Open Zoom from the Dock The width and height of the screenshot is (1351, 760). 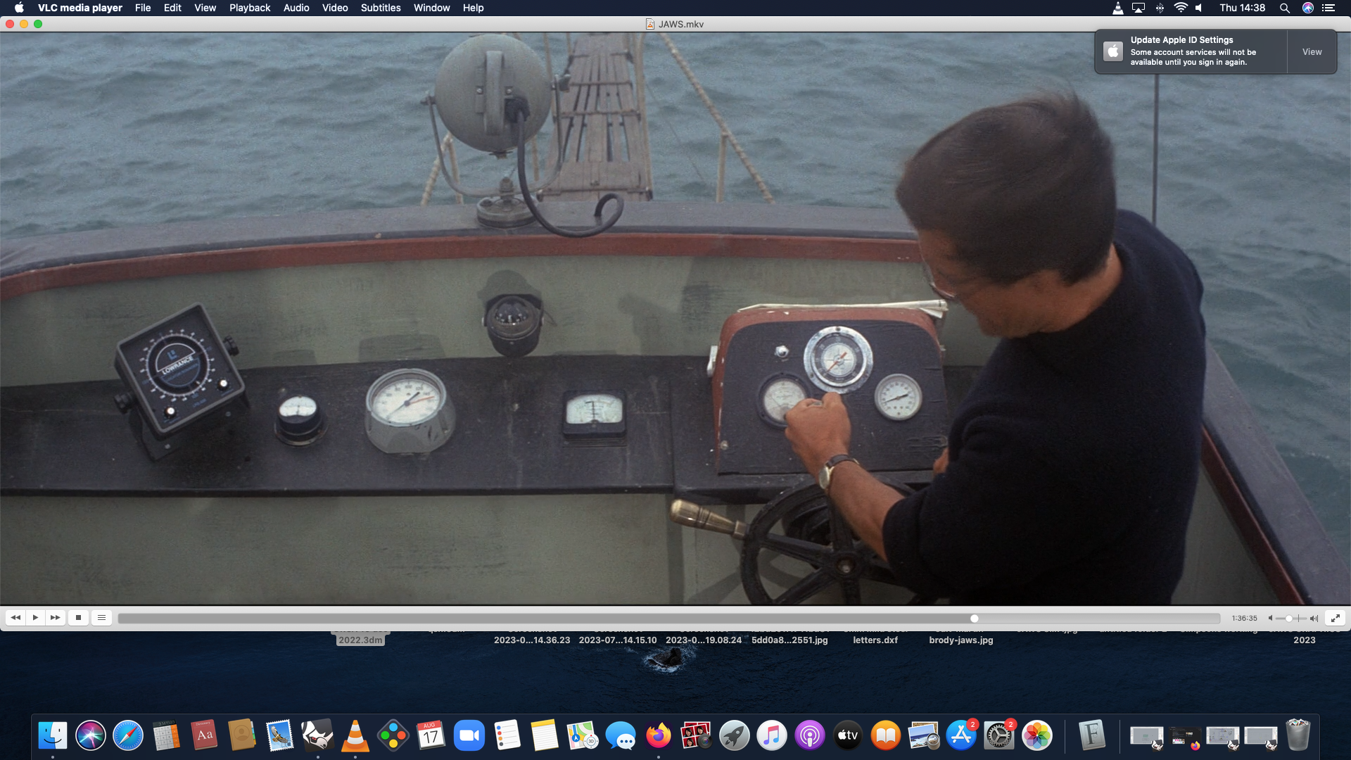(x=469, y=736)
